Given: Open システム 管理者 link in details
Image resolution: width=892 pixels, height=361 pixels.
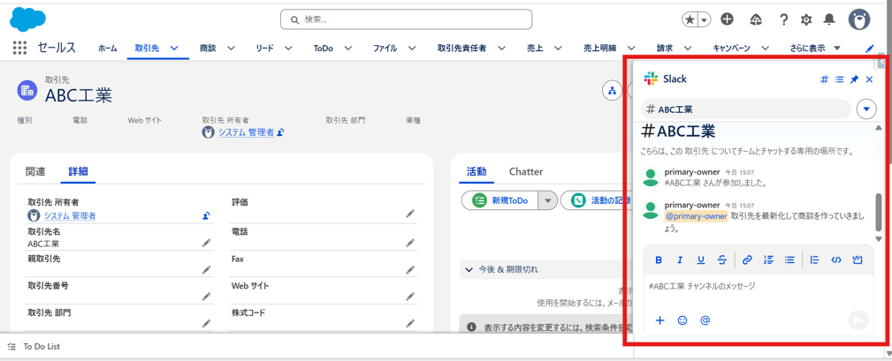Looking at the screenshot, I should 70,215.
